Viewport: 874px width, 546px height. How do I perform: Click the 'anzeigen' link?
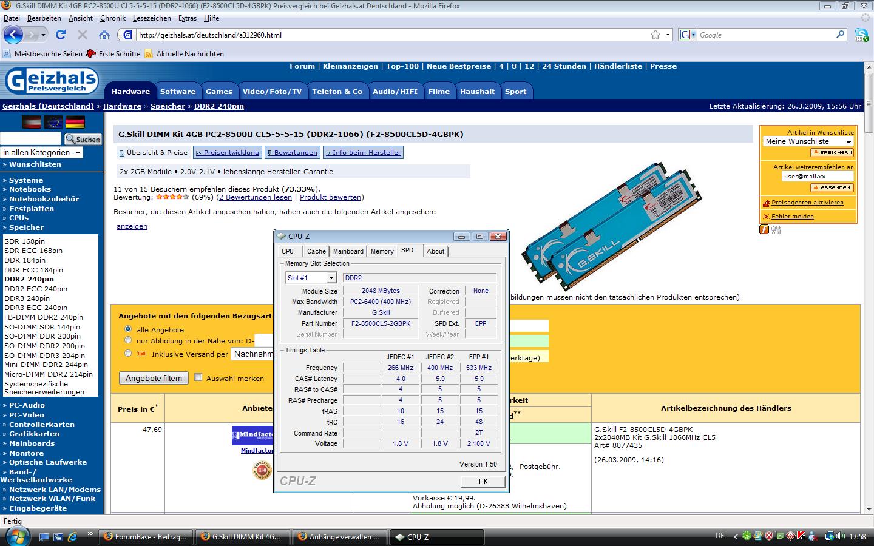[132, 226]
